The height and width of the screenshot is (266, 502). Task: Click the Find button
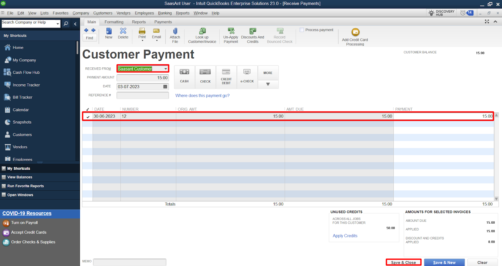pos(89,38)
